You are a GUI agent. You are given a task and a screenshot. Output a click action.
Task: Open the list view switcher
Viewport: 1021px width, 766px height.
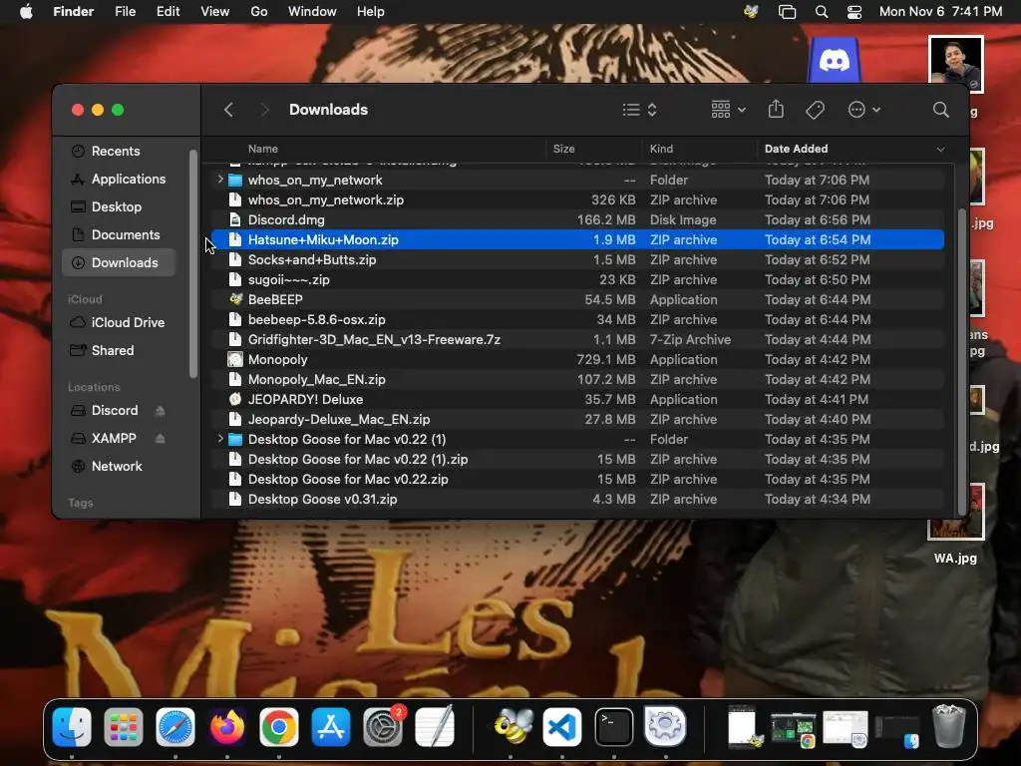pos(639,110)
